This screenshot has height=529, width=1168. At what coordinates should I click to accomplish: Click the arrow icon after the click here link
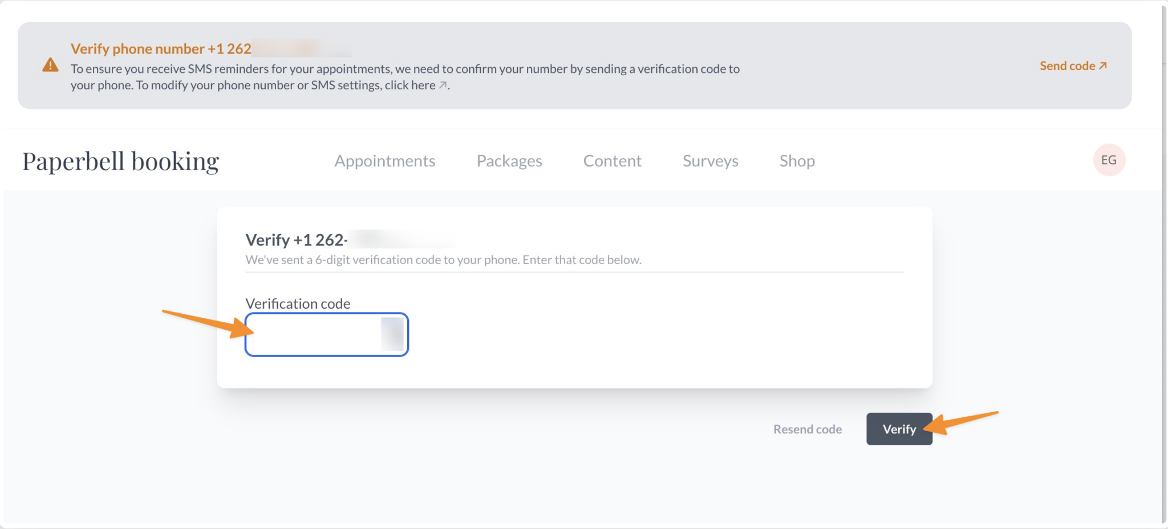[444, 85]
